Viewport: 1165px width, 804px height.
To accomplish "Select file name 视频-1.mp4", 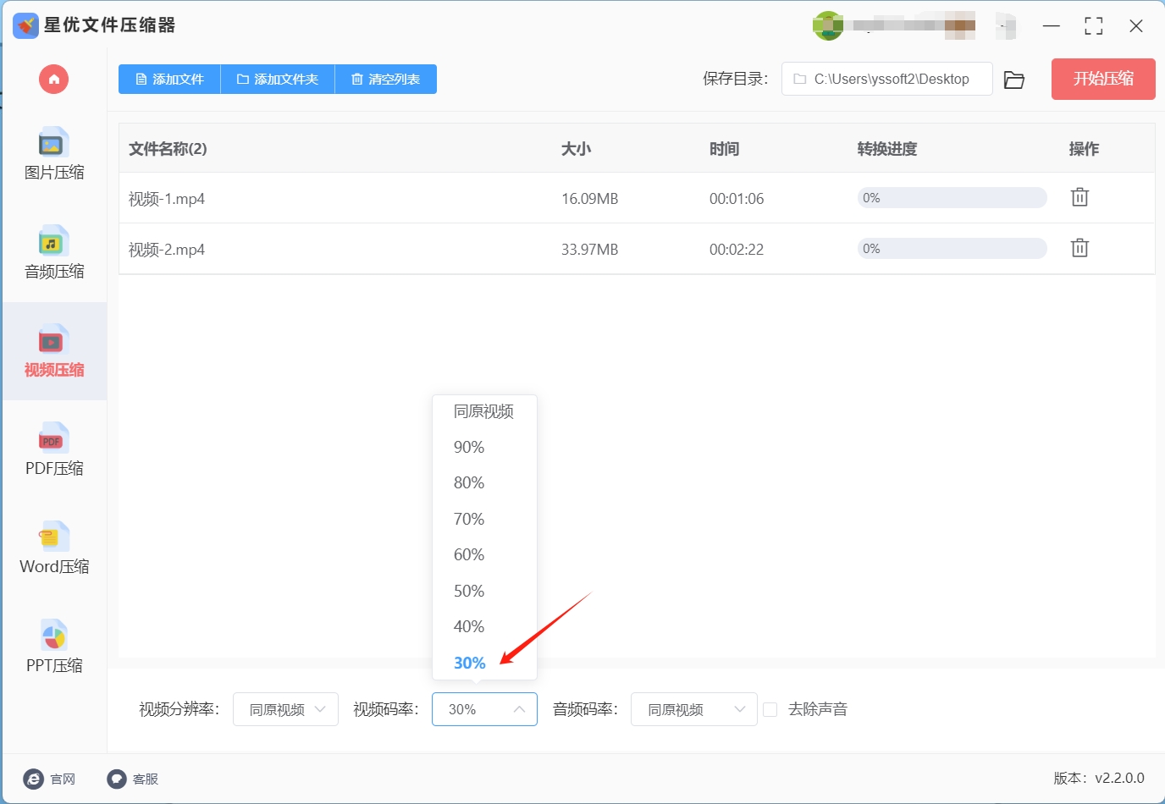I will [x=167, y=199].
